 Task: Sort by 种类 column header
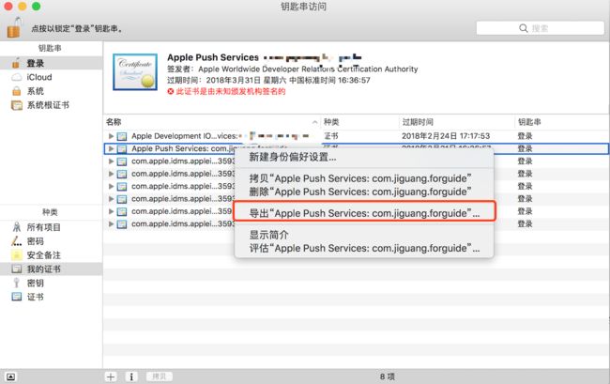(359, 122)
